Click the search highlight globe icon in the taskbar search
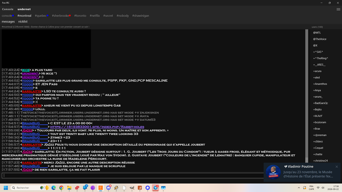Screen dimensions: 342x192 (x=44, y=188)
